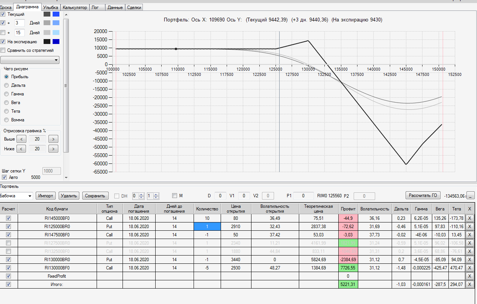Click dark gray swatch for Текущий

(x=47, y=14)
